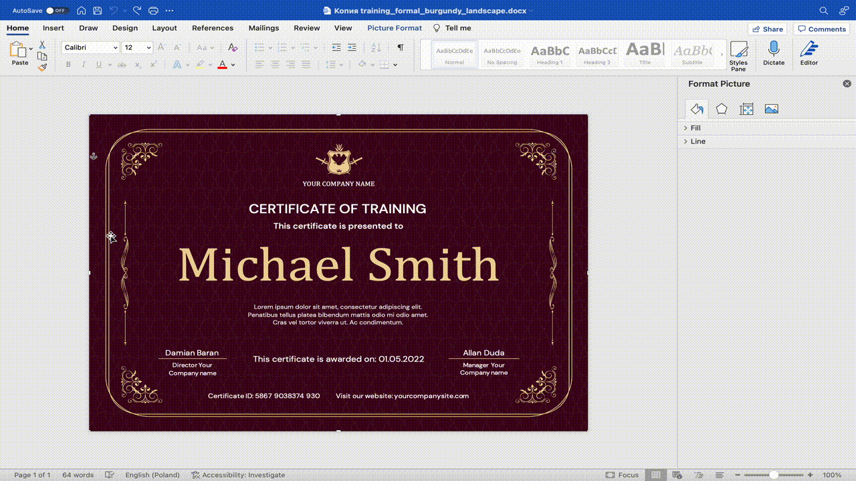Viewport: 856px width, 481px height.
Task: Open the font size 12 dropdown
Action: 148,48
